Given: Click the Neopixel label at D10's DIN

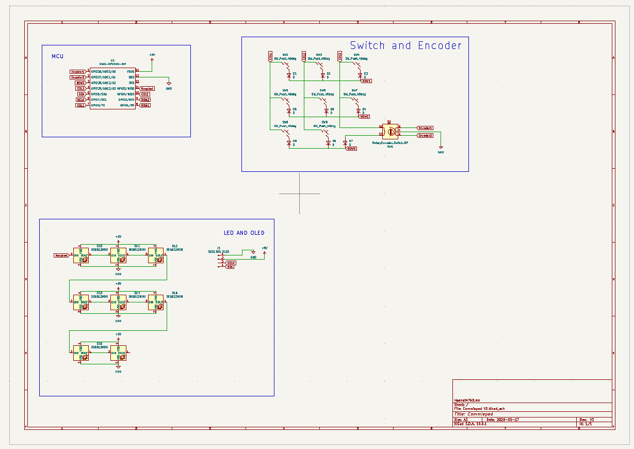Looking at the screenshot, I should 62,255.
